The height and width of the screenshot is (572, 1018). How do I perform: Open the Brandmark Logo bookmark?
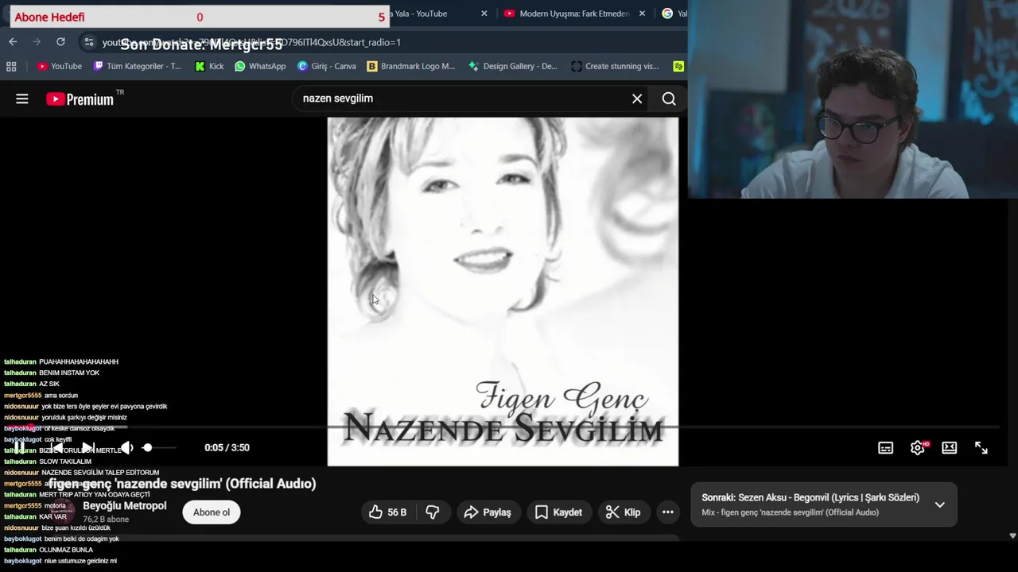tap(411, 66)
